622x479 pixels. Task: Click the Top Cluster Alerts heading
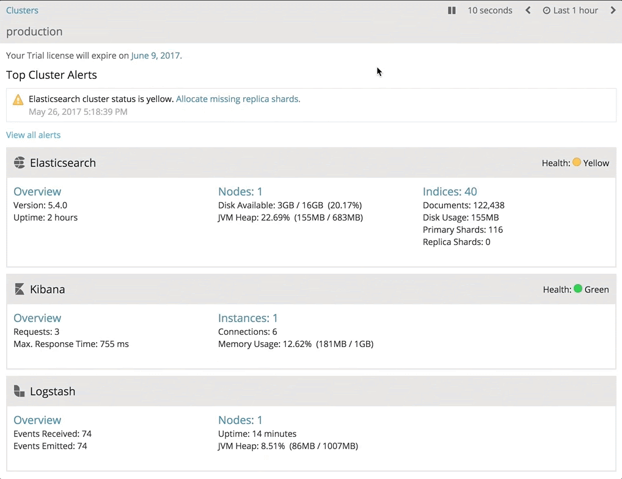pyautogui.click(x=51, y=75)
